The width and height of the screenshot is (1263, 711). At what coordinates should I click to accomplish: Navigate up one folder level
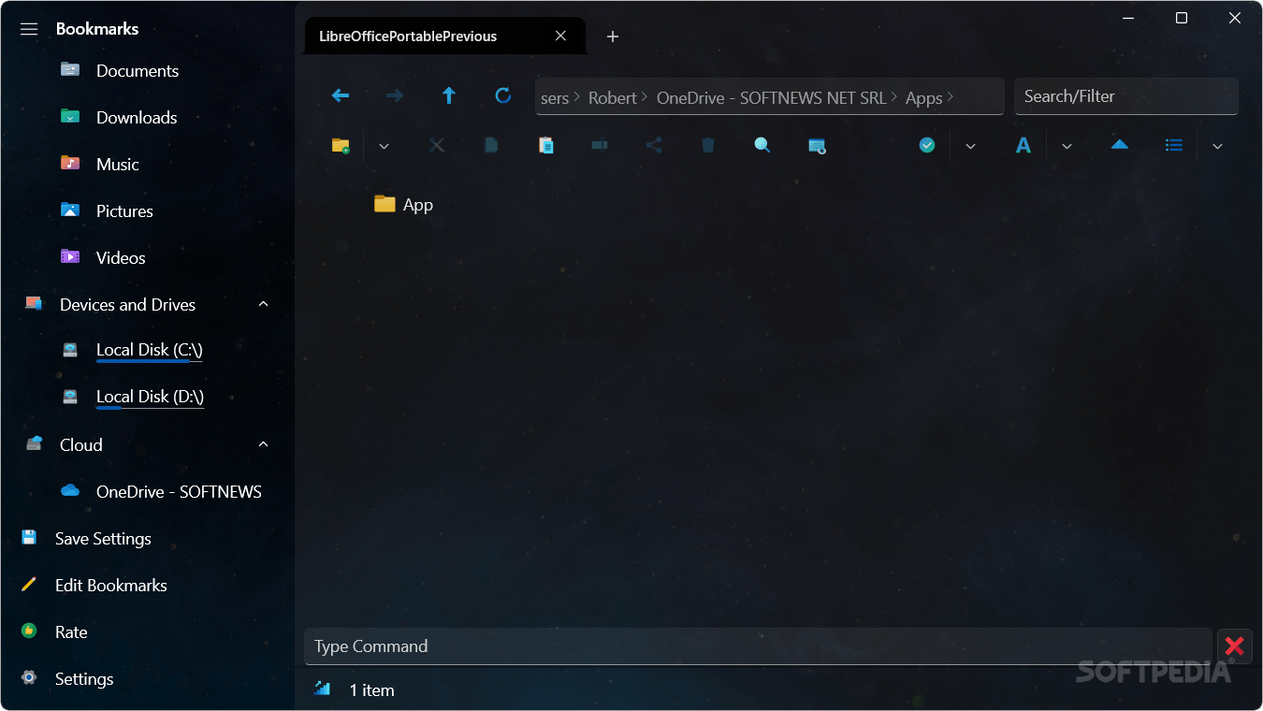449,95
